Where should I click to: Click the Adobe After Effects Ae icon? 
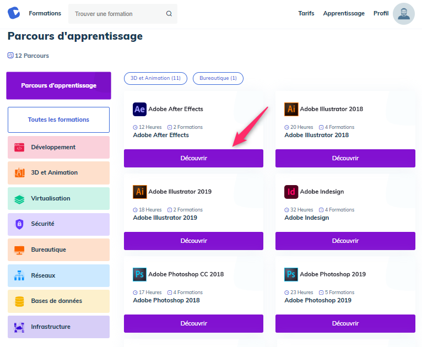click(139, 109)
